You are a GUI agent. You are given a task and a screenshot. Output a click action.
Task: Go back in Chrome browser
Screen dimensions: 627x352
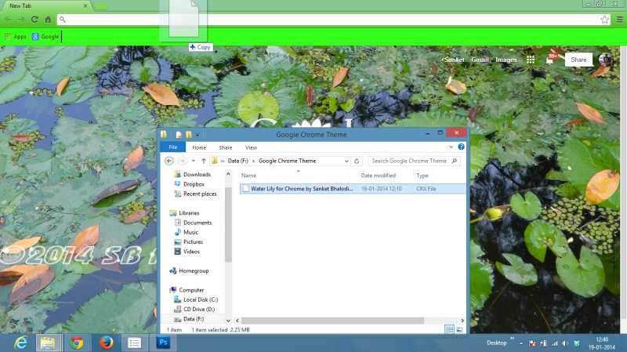pyautogui.click(x=8, y=19)
